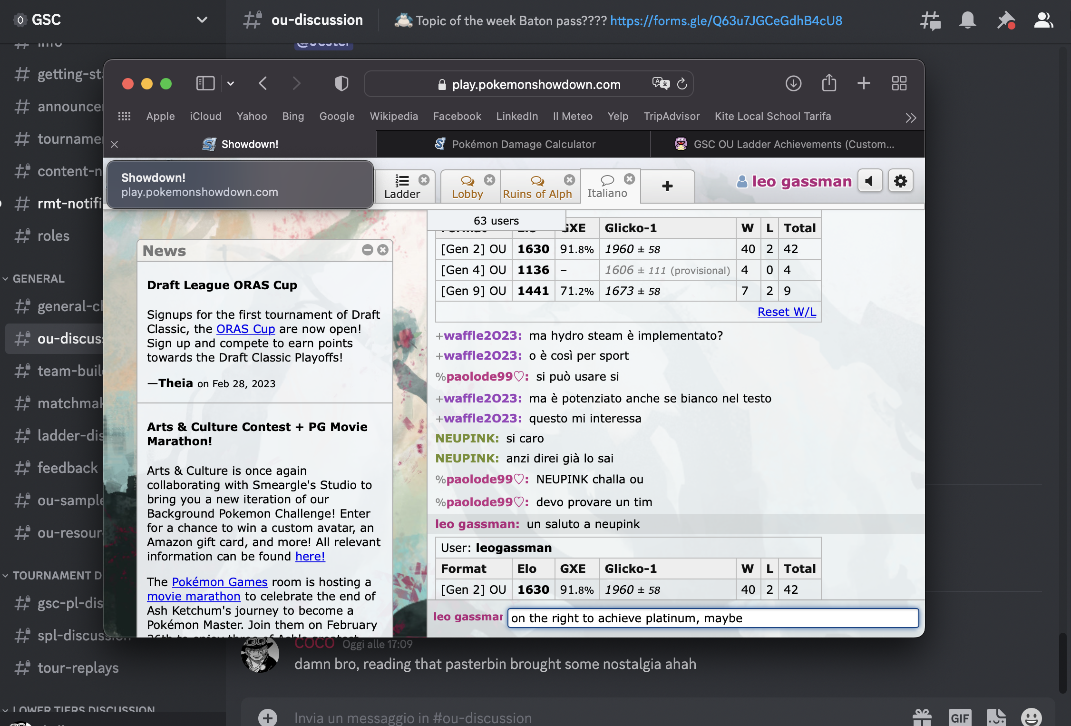Viewport: 1071px width, 726px height.
Task: Open Safari favorites grid icon
Action: 124,116
